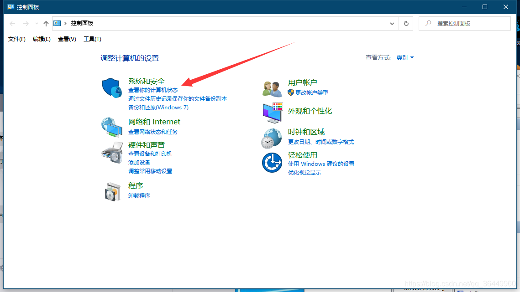
Task: Open the User Accounts people icon
Action: (272, 89)
